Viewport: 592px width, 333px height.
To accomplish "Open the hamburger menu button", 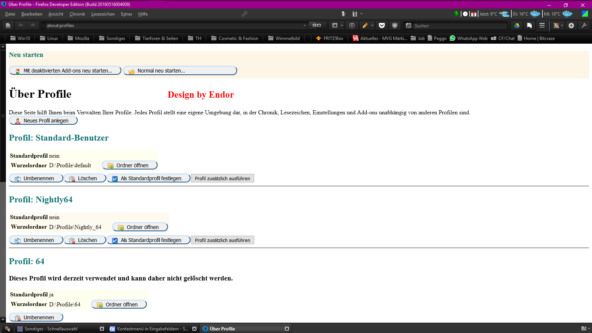I will click(542, 26).
